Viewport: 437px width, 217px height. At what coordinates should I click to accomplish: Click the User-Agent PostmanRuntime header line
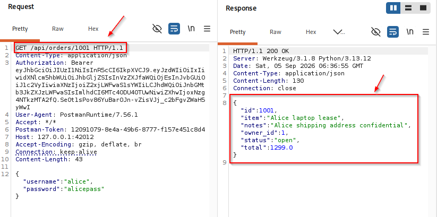coord(76,115)
